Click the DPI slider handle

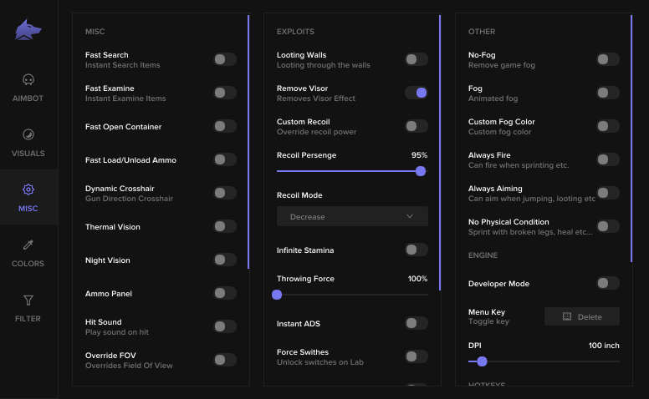click(x=482, y=361)
